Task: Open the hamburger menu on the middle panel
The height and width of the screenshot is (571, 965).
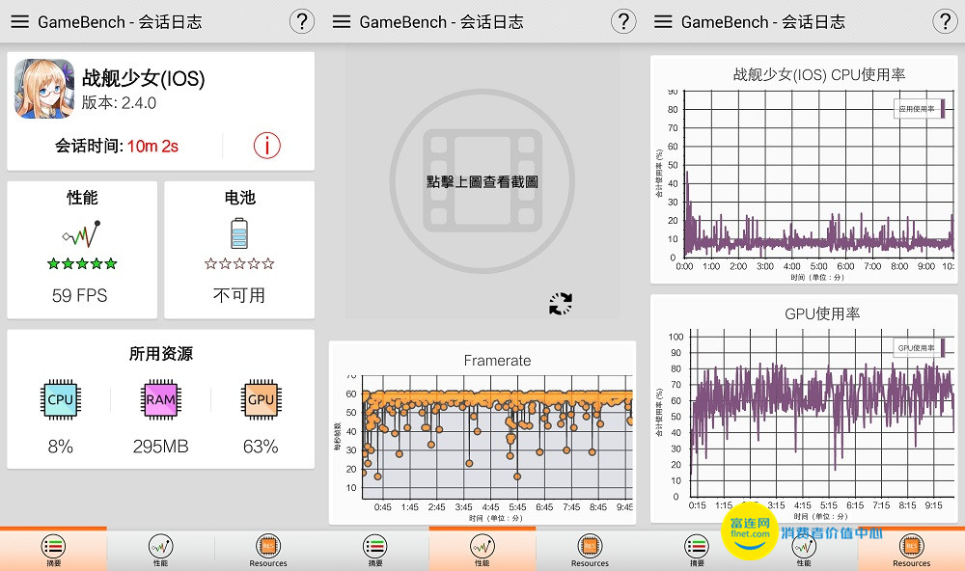Action: click(x=341, y=21)
